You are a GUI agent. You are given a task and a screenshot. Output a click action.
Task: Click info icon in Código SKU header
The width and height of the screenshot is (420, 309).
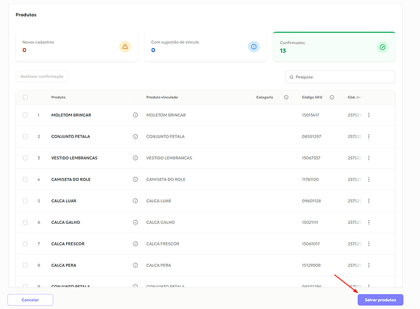[332, 97]
